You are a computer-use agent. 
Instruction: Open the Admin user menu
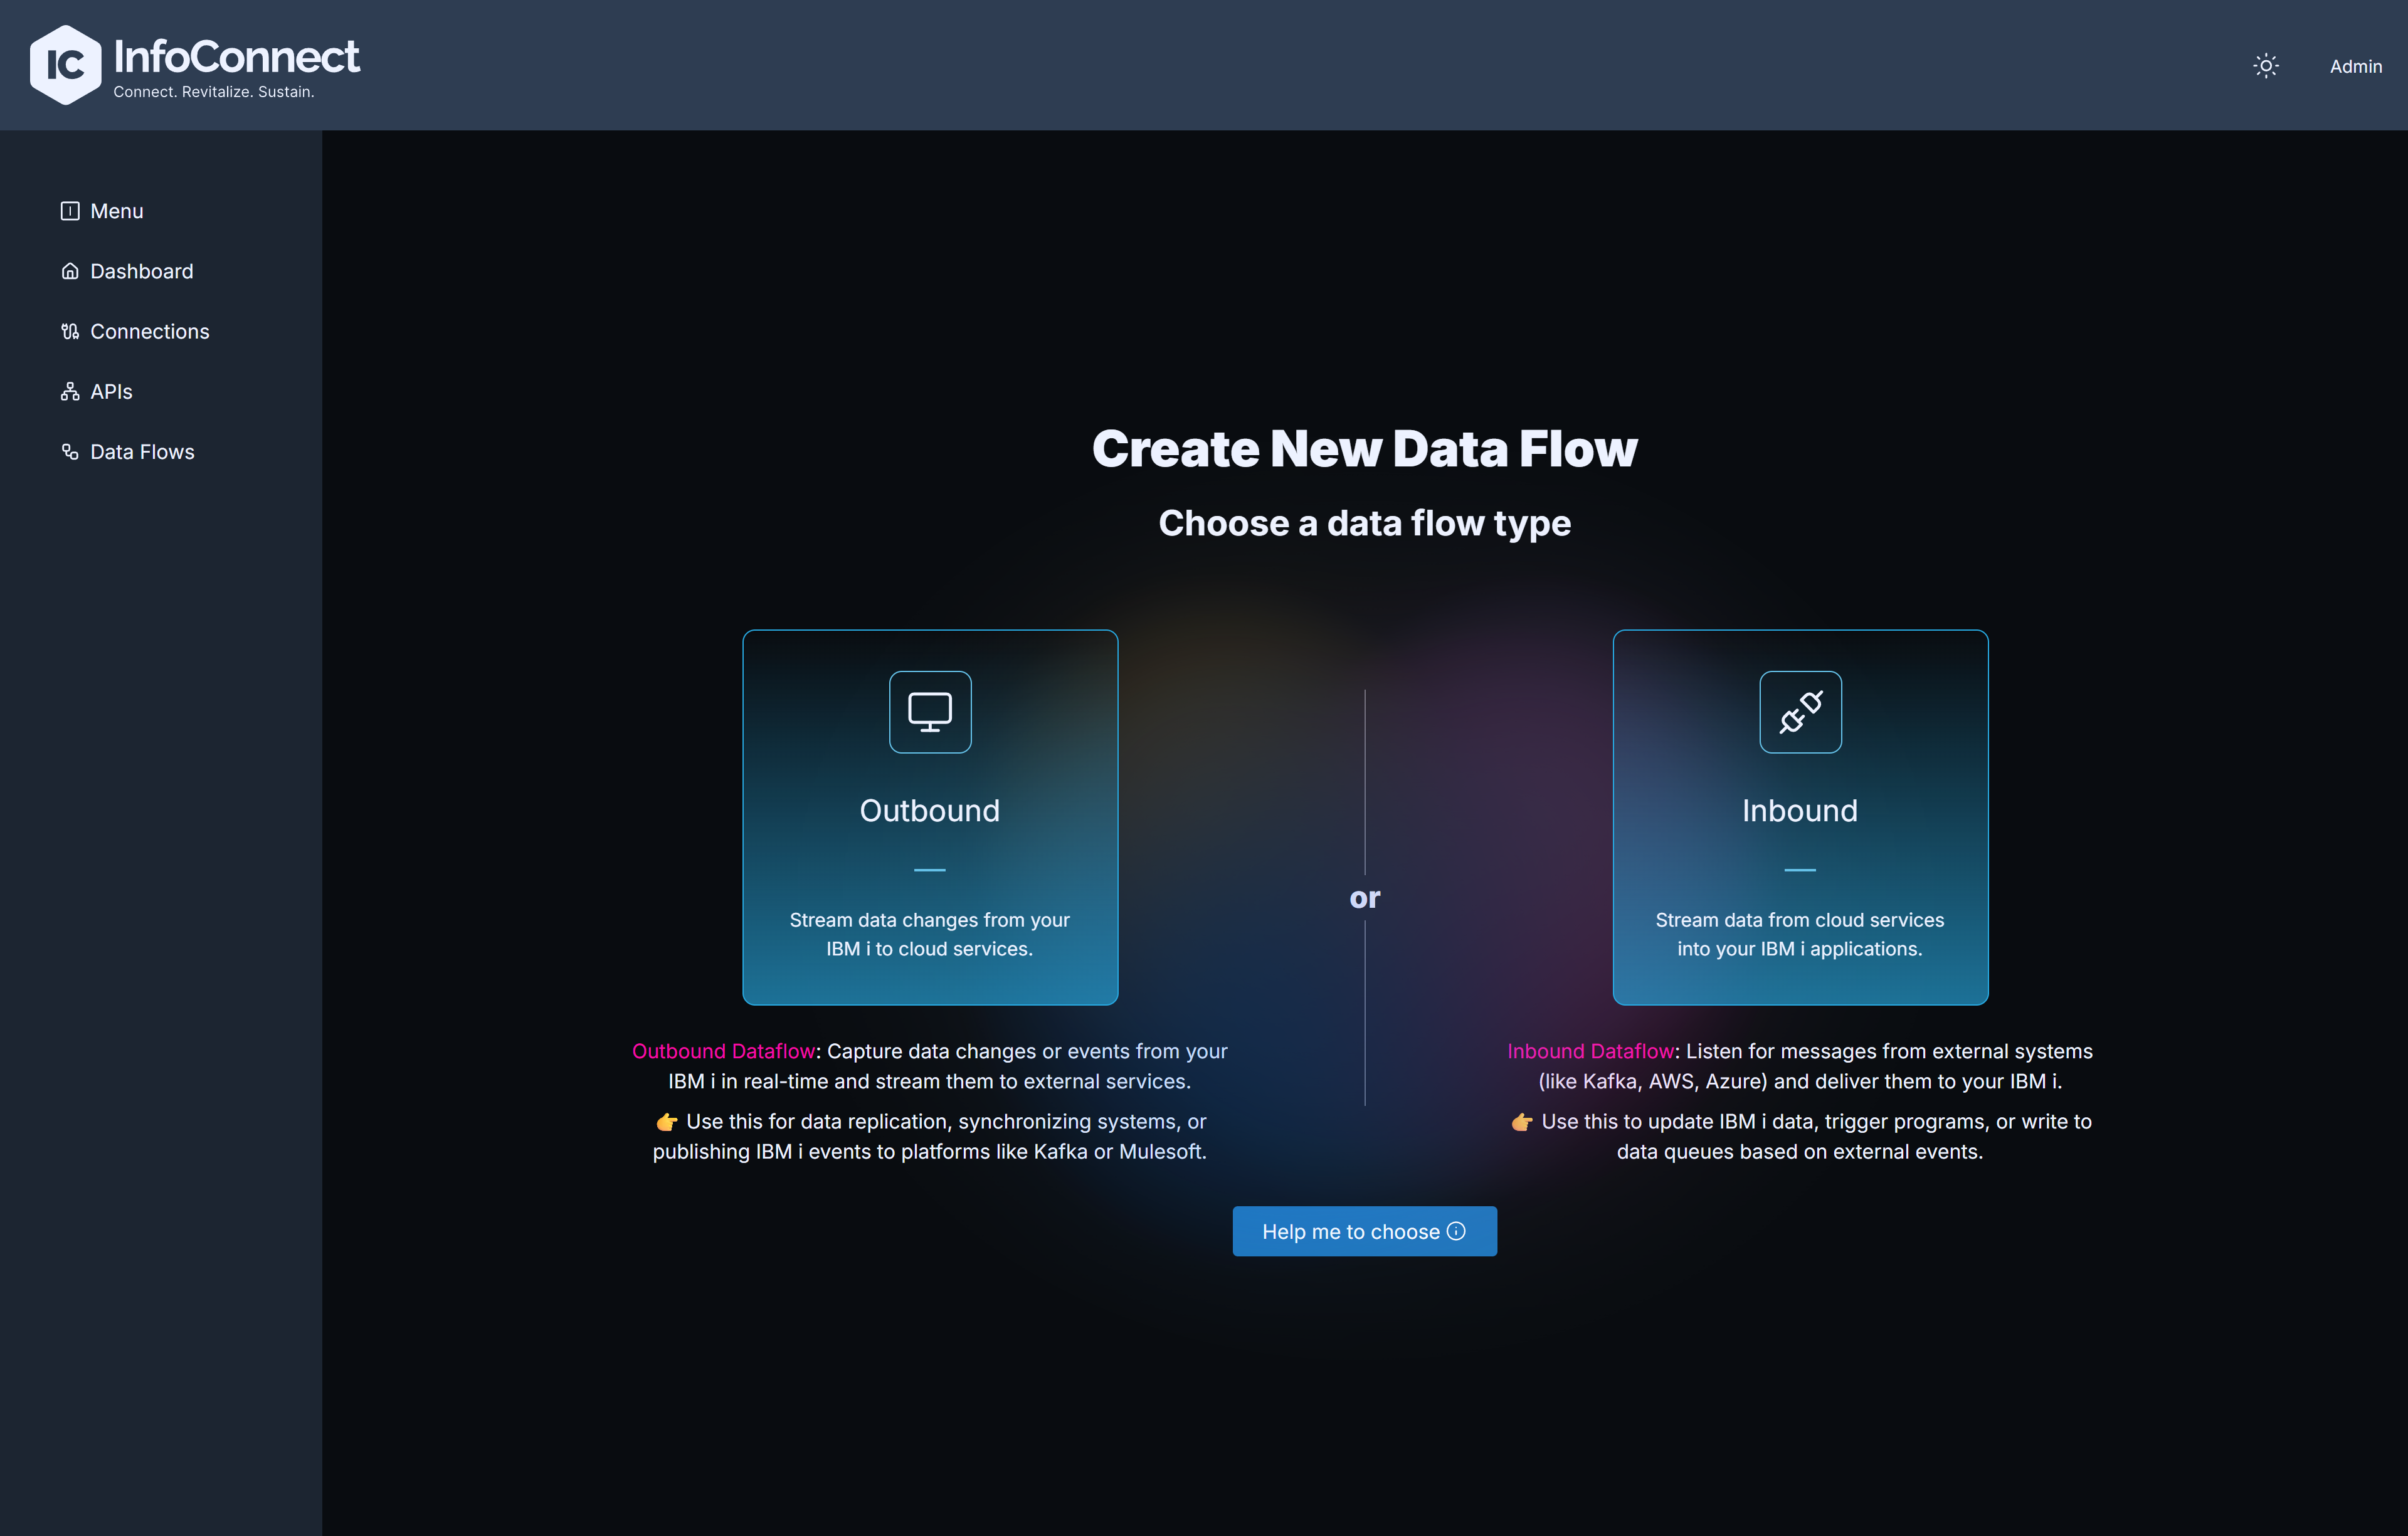[2356, 66]
